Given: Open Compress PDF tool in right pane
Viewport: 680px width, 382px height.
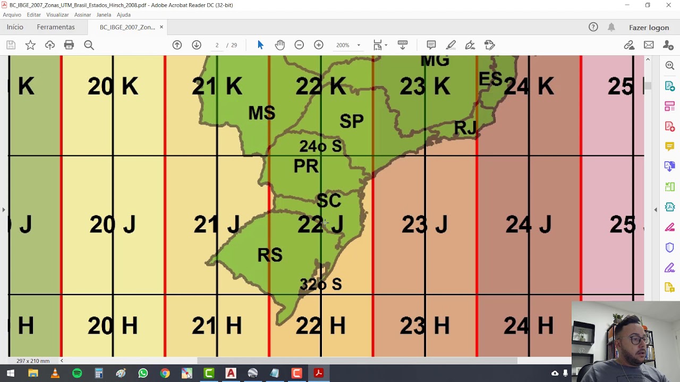Looking at the screenshot, I should [669, 207].
